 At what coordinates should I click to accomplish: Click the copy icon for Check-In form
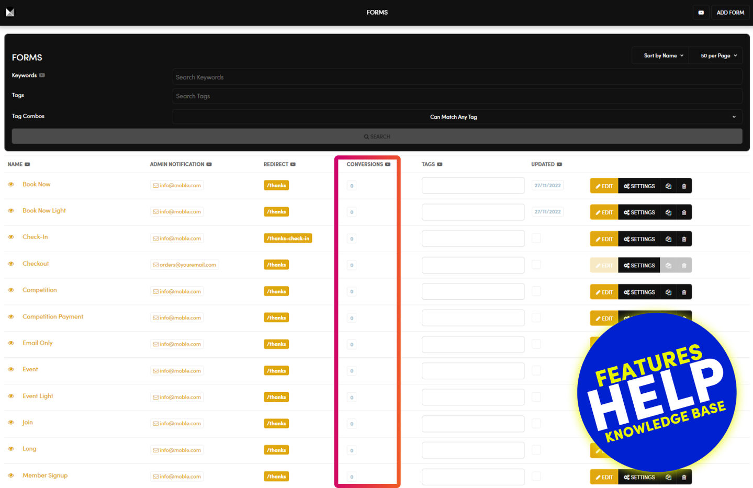coord(668,239)
